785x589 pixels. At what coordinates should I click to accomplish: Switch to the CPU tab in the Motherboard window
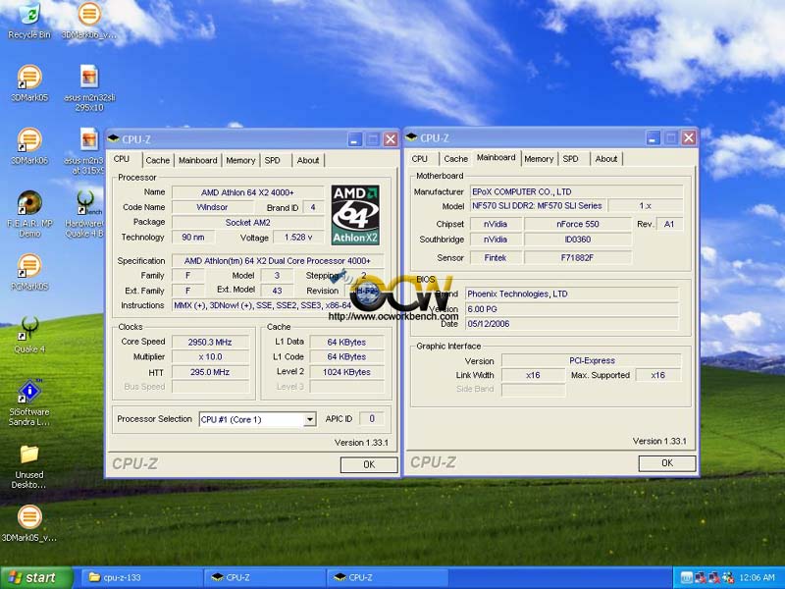point(420,159)
